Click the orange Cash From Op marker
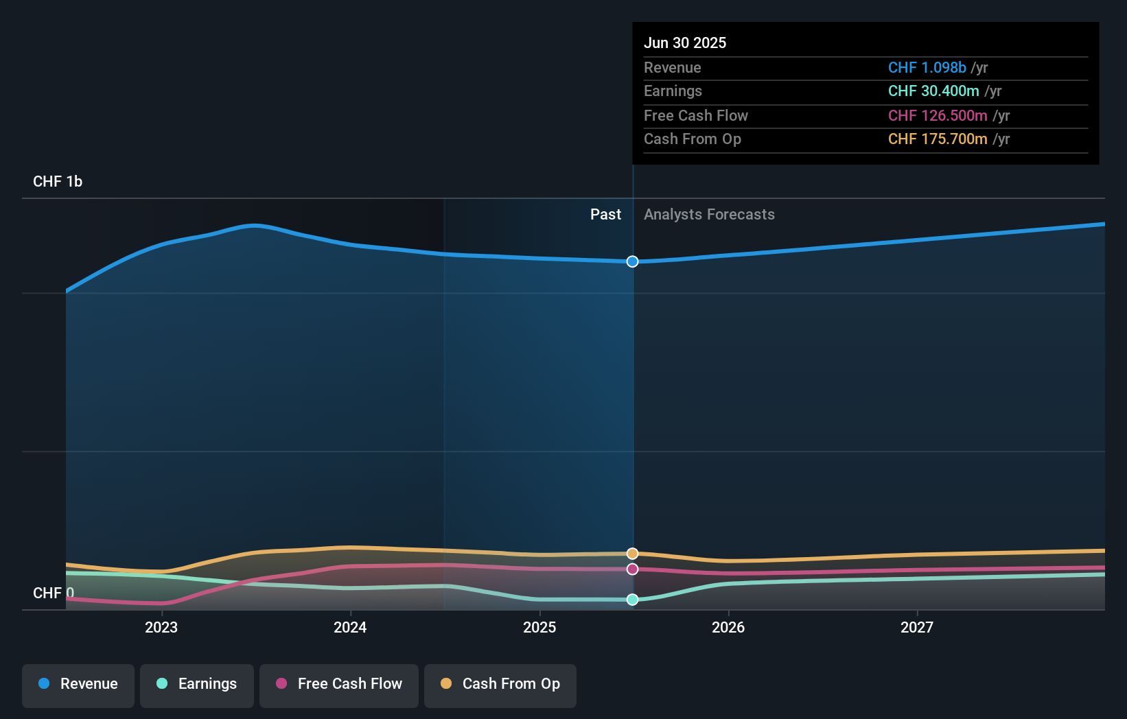This screenshot has height=719, width=1127. (x=632, y=553)
